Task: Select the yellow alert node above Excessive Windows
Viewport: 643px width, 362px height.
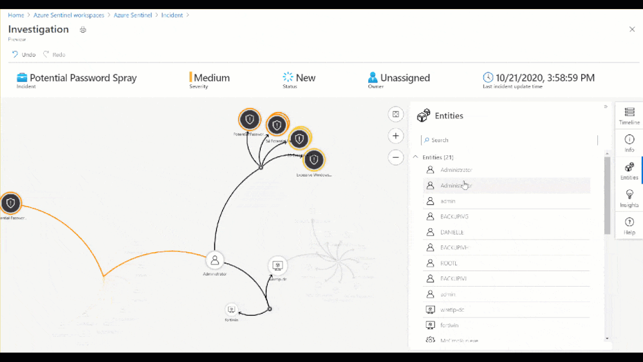Action: click(299, 138)
